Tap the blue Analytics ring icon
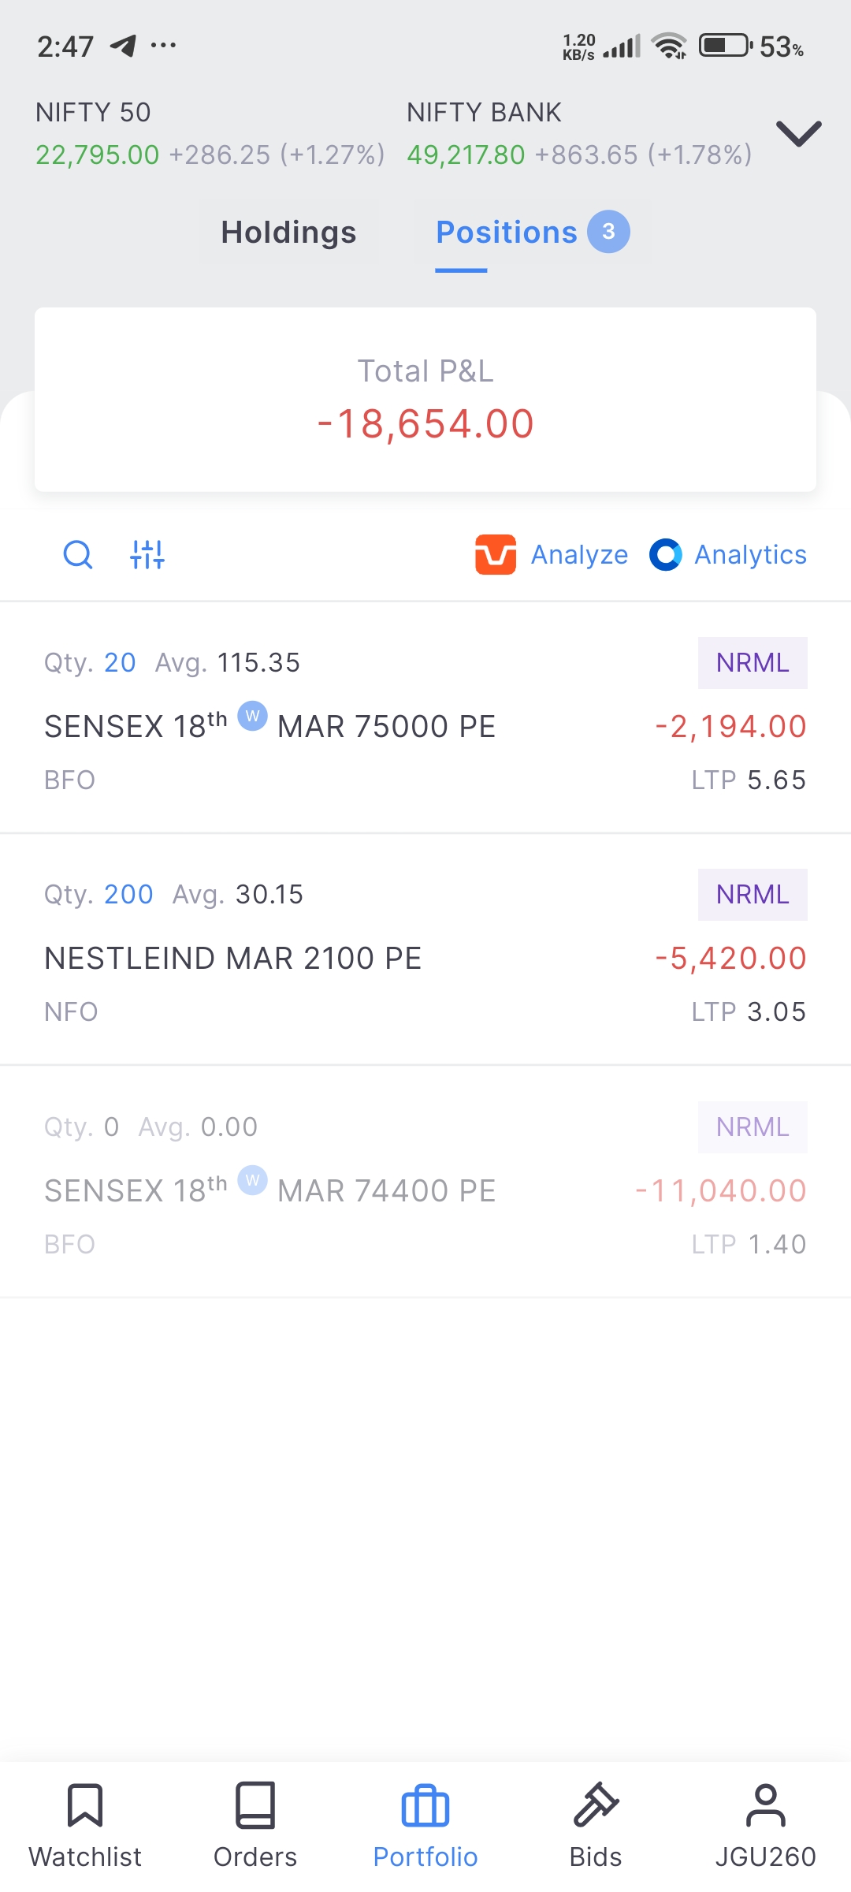Viewport: 851px width, 1892px height. point(666,555)
